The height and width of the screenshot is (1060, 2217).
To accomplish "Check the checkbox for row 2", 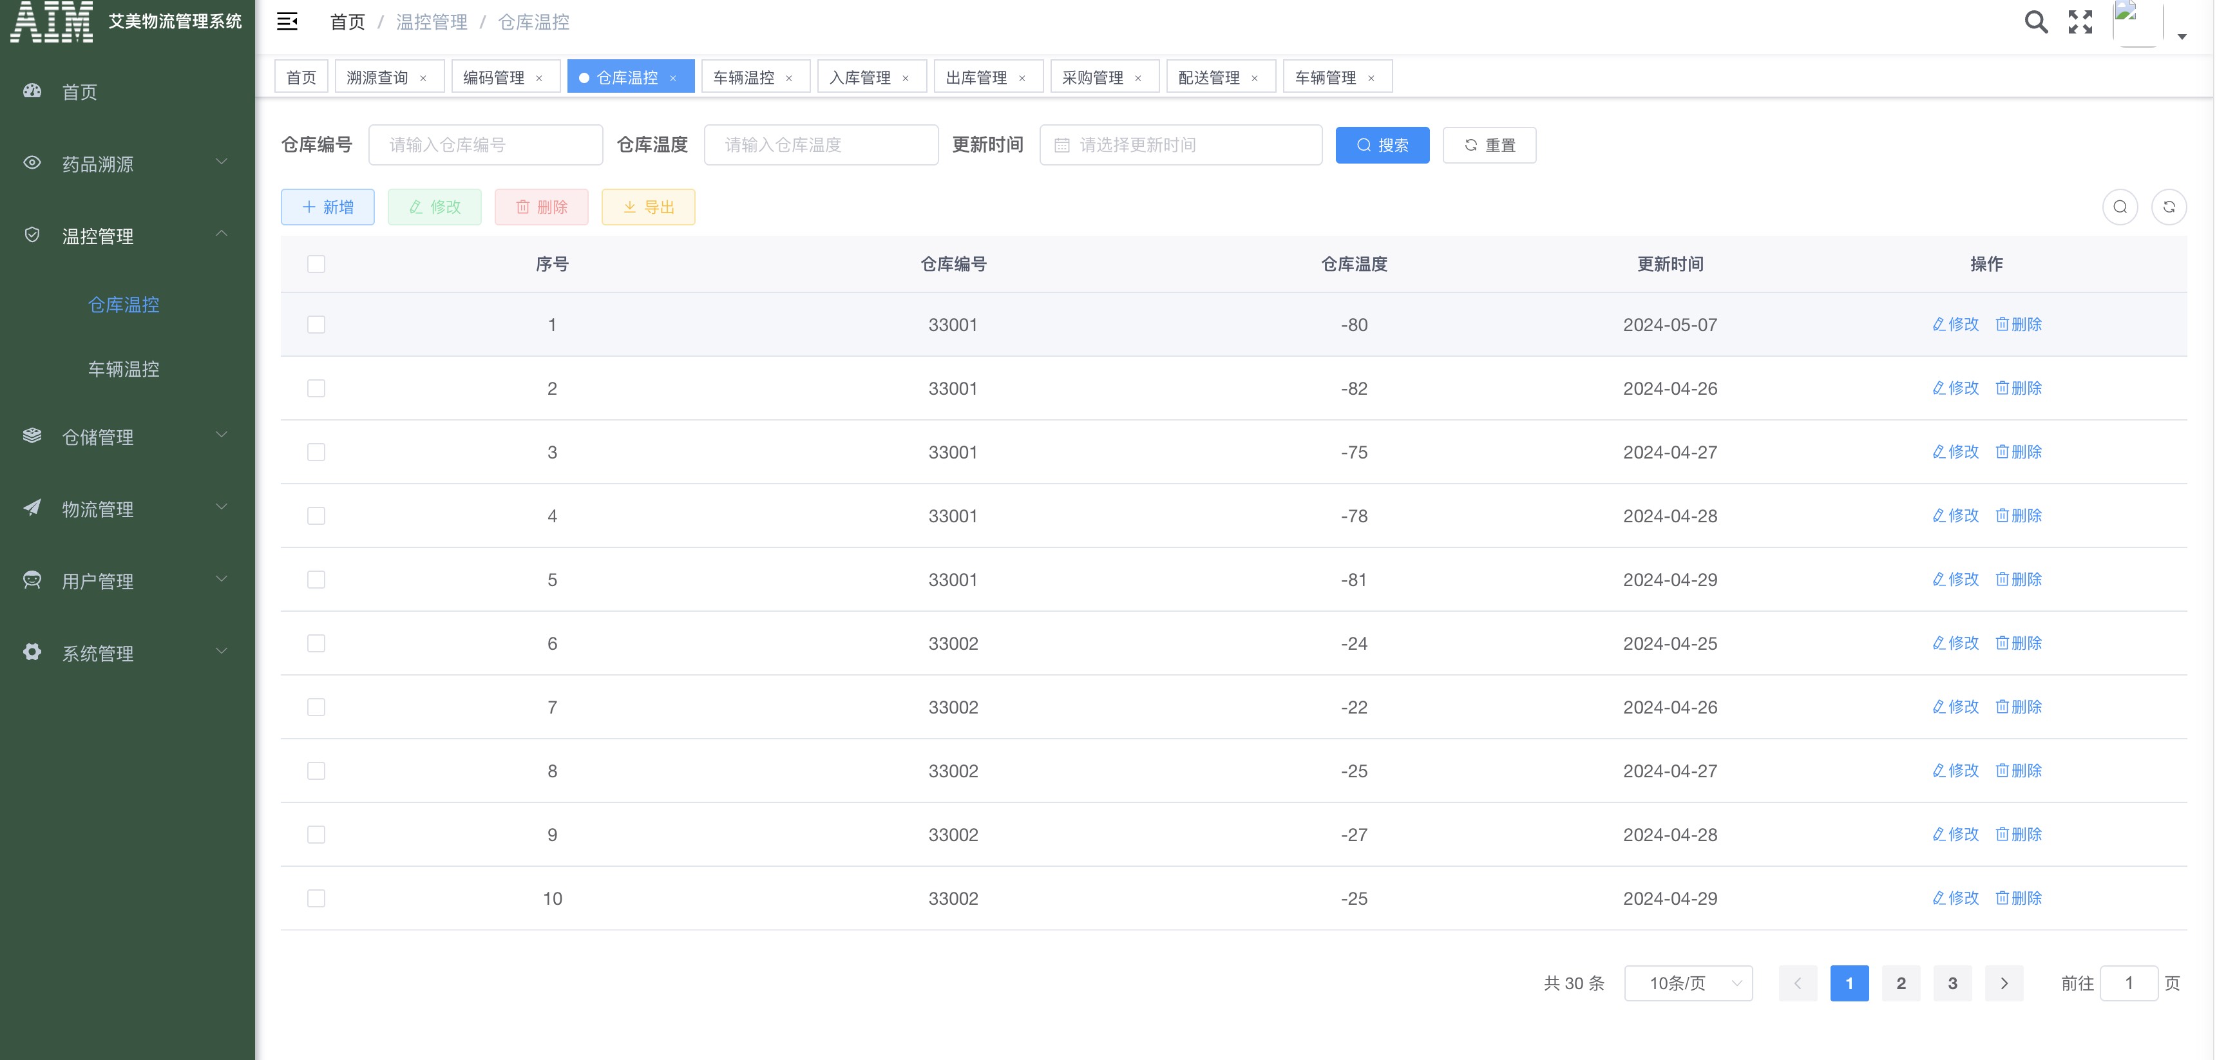I will pyautogui.click(x=316, y=388).
